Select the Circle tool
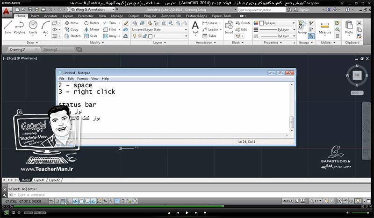Screen dimensions: 374x218 click(x=33, y=28)
